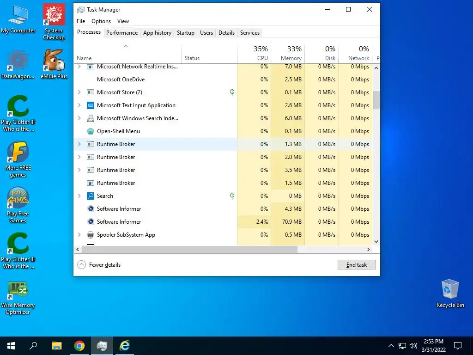Open the File menu
Image resolution: width=473 pixels, height=355 pixels.
[81, 21]
